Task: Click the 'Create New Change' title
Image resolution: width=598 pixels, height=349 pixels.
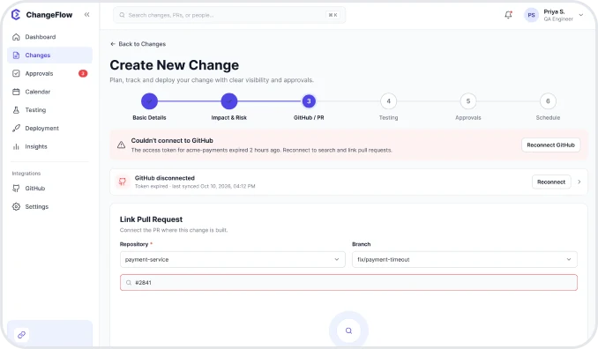Action: (x=175, y=65)
